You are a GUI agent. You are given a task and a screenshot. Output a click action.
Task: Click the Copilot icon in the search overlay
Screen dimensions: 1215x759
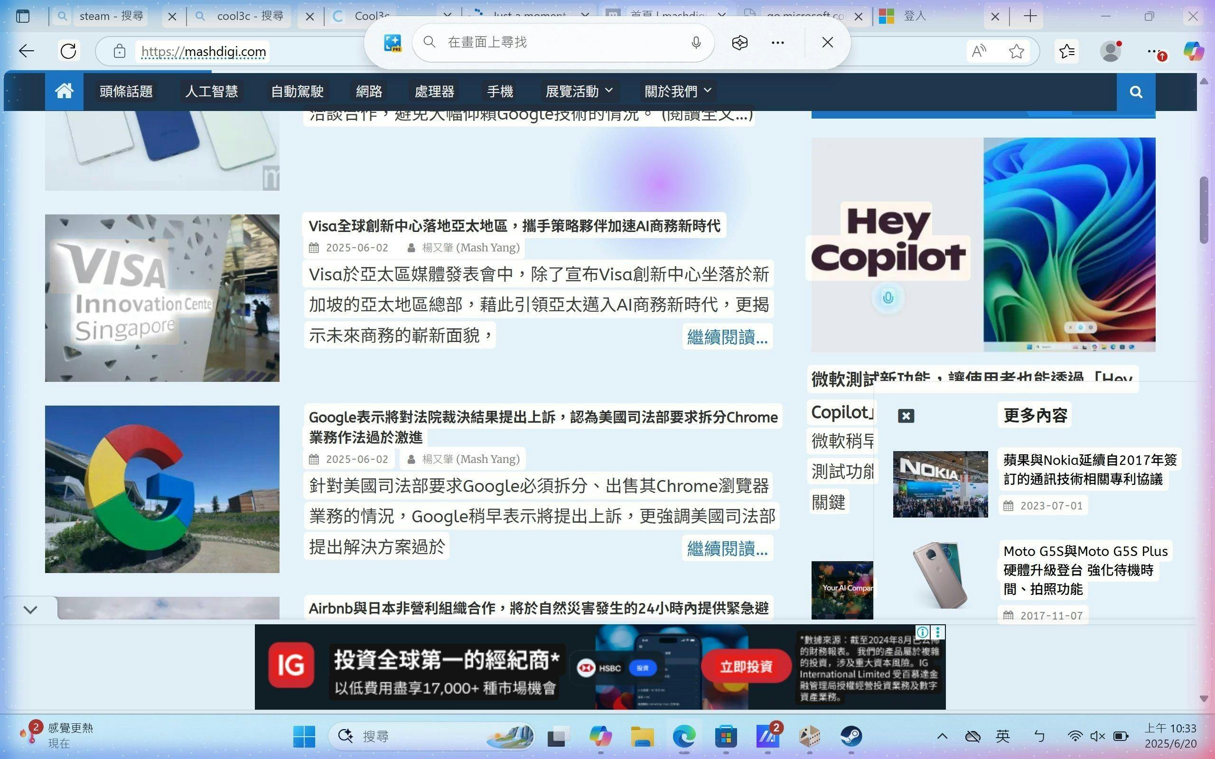pos(739,43)
